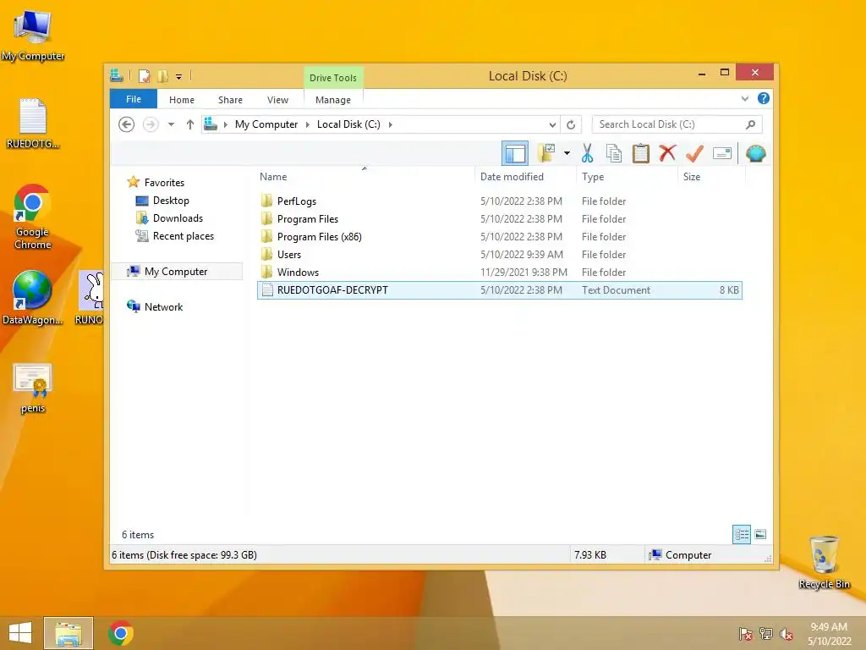Screen dimensions: 866x650
Task: Select the Drive Tools contextual tab
Action: [333, 78]
